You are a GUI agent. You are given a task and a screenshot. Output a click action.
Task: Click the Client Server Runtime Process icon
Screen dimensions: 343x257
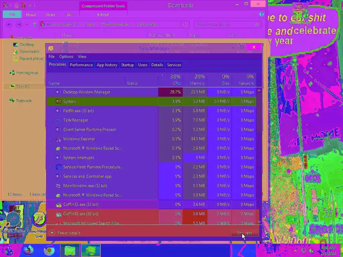(58, 130)
